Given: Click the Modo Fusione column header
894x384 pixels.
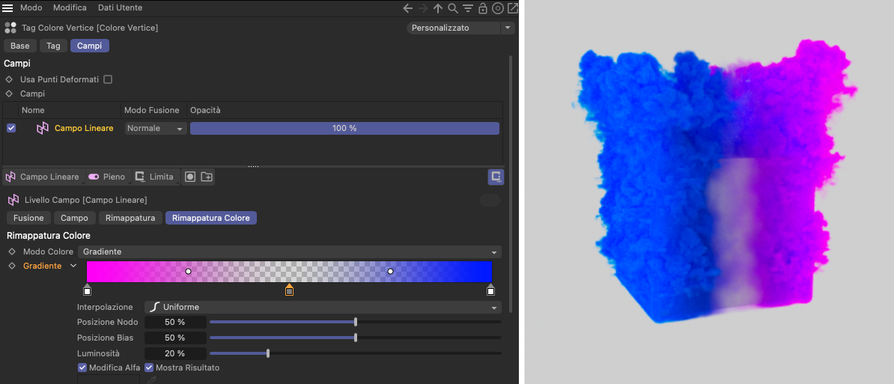Looking at the screenshot, I should pos(152,110).
